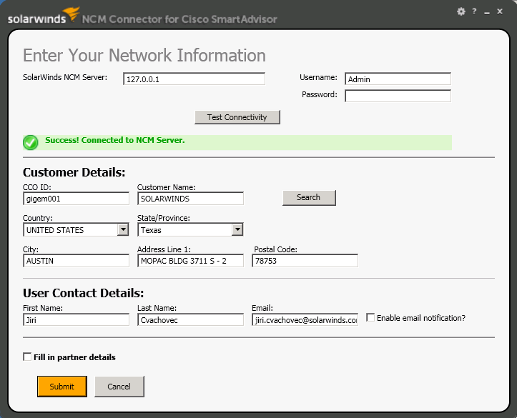Focus the Address Line 1 field
Image resolution: width=517 pixels, height=418 pixels.
click(x=191, y=261)
